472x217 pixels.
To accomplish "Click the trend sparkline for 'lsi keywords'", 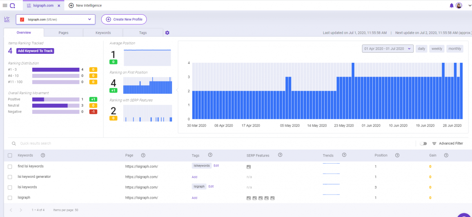I will click(331, 184).
